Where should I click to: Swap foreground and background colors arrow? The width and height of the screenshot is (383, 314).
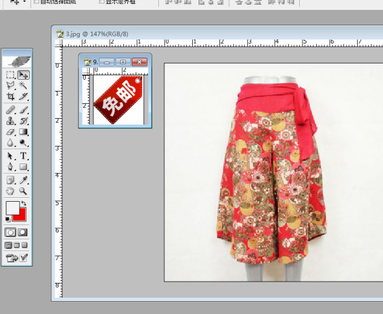[x=23, y=203]
